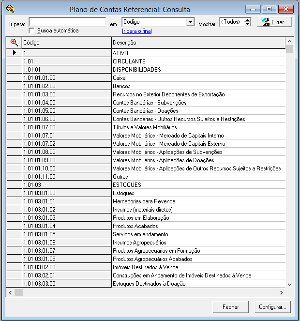Viewport: 300px width, 321px height.
Task: Click the vertical scrollbar up arrow
Action: pos(289,41)
